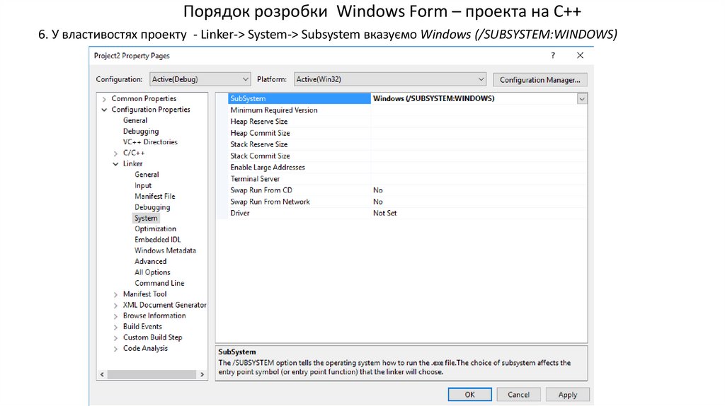Image resolution: width=725 pixels, height=406 pixels.
Task: Click tree scrollbar left arrow
Action: tap(102, 375)
